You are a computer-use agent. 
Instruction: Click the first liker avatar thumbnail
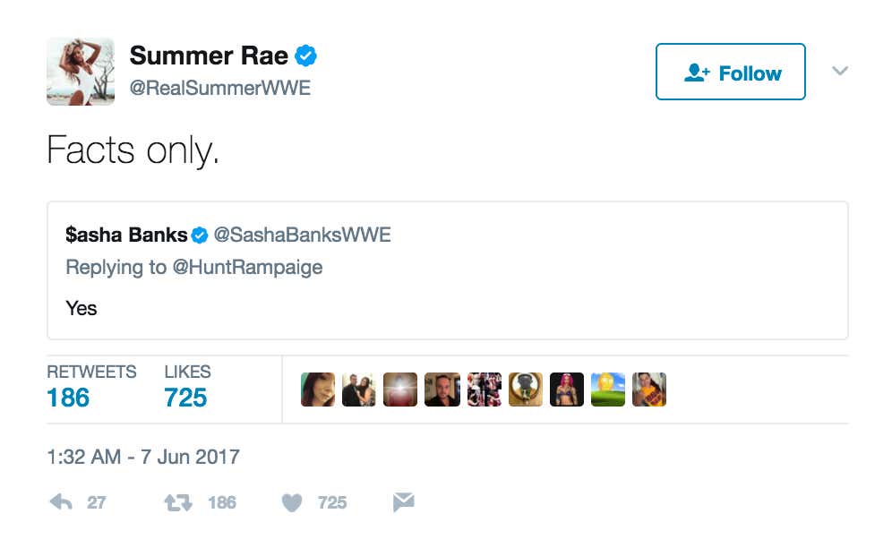[318, 390]
